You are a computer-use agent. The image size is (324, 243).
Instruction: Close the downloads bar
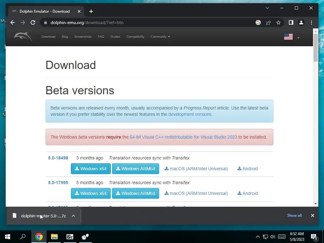(312, 215)
